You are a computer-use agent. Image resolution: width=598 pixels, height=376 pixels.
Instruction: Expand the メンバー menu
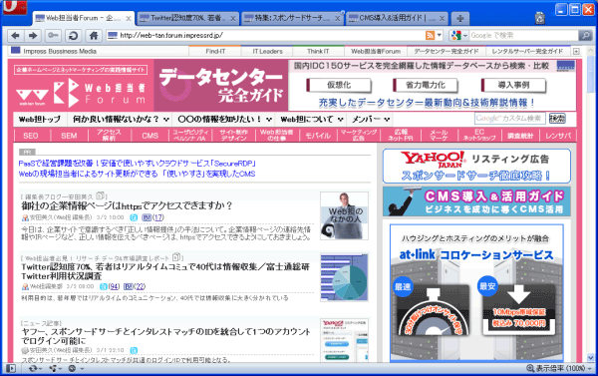tap(370, 119)
